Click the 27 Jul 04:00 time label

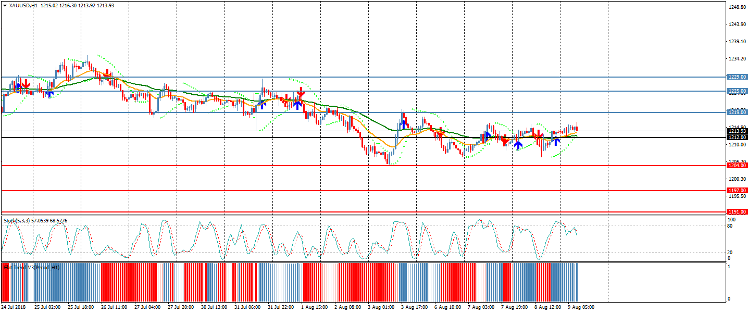point(147,307)
